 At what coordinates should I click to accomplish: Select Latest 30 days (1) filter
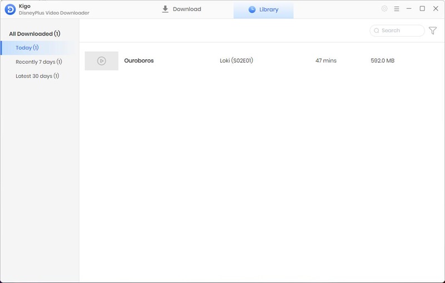click(37, 76)
